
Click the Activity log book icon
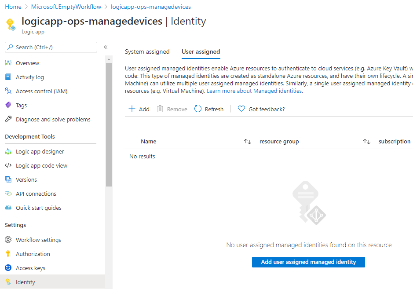pos(8,77)
